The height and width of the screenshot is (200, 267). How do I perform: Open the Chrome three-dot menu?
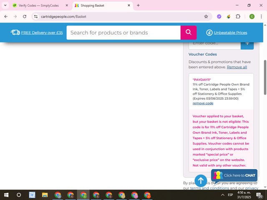(261, 17)
